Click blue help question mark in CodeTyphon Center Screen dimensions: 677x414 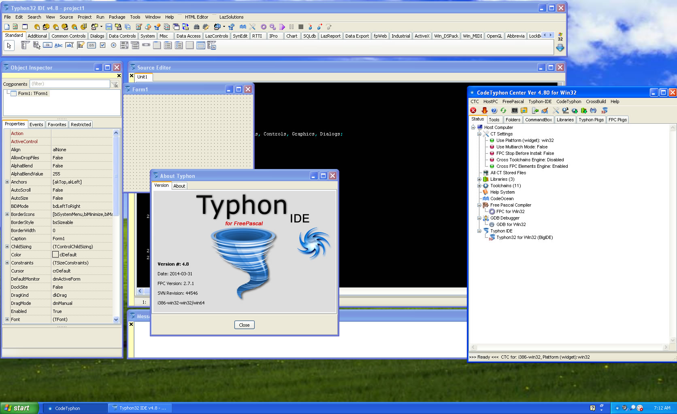coord(494,110)
